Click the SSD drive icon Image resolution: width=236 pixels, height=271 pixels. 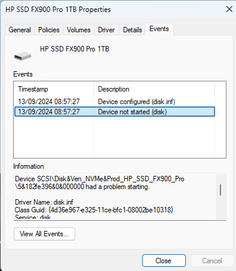point(23,56)
